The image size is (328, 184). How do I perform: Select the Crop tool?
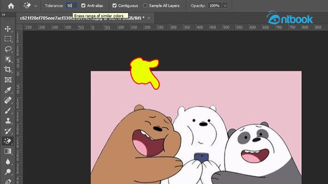(8, 70)
